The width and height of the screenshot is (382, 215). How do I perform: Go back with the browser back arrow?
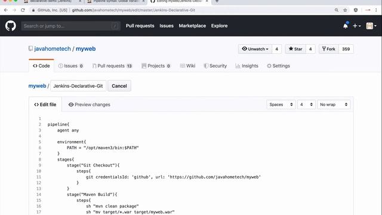tap(6, 10)
